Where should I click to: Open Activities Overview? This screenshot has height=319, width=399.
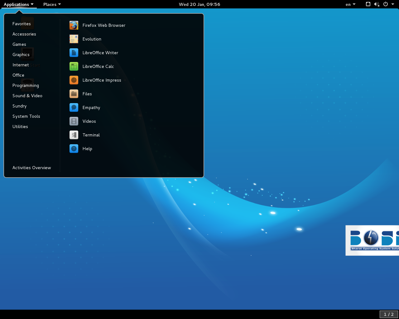point(32,168)
